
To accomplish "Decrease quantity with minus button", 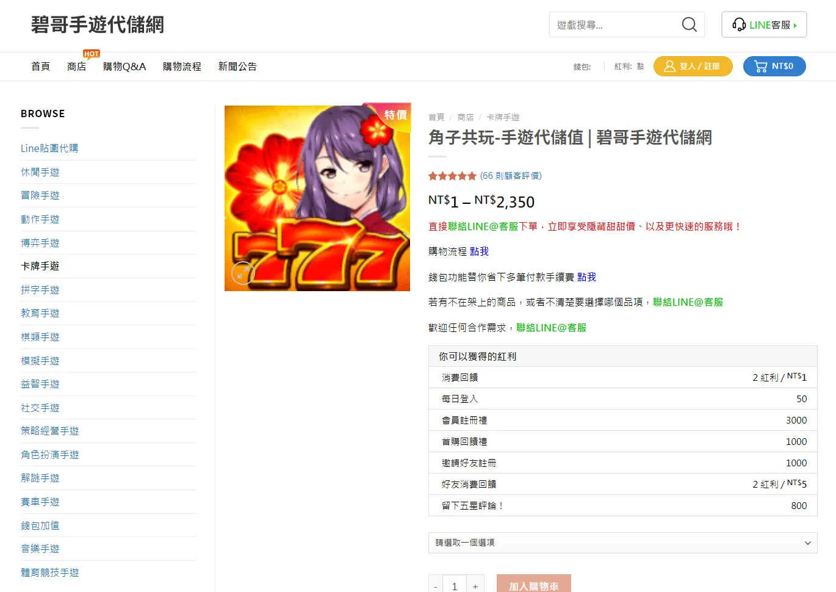I will coord(435,584).
